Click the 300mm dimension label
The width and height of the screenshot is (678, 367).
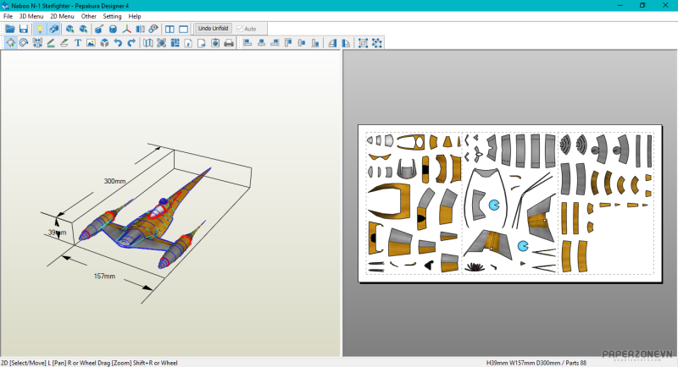(x=114, y=181)
